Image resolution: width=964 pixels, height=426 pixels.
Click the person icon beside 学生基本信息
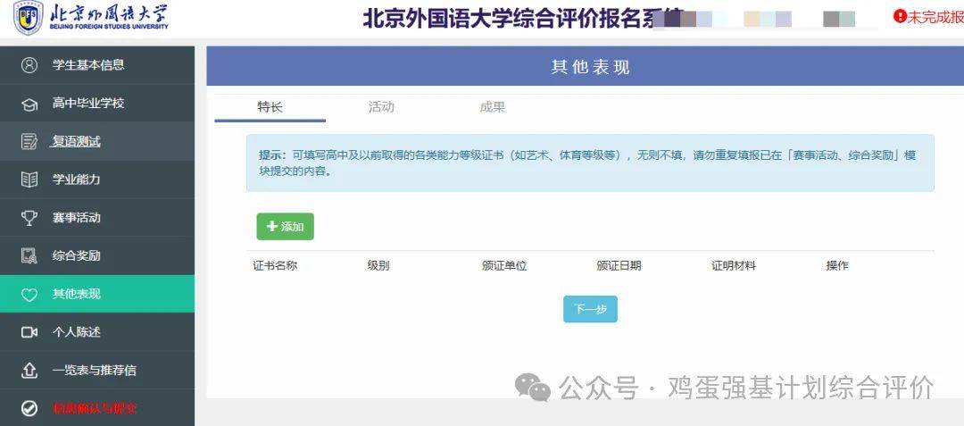29,65
